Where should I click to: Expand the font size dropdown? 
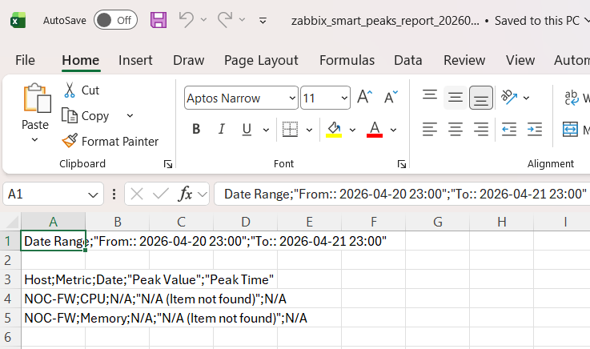[344, 98]
